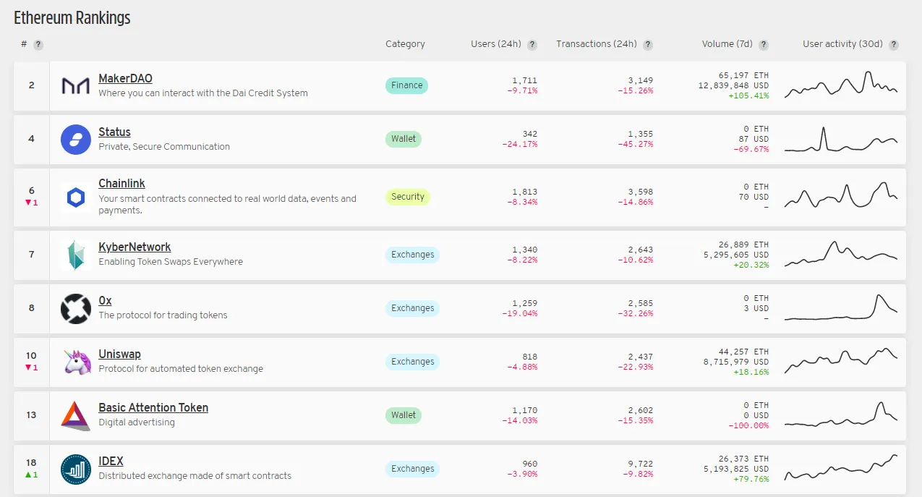922x497 pixels.
Task: Click the MakerDAO logo icon
Action: [76, 85]
